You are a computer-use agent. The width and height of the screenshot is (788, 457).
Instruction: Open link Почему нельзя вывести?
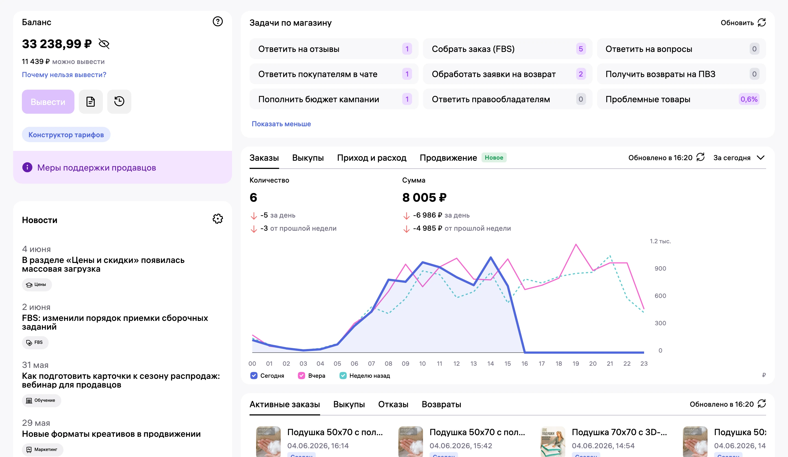click(x=64, y=75)
